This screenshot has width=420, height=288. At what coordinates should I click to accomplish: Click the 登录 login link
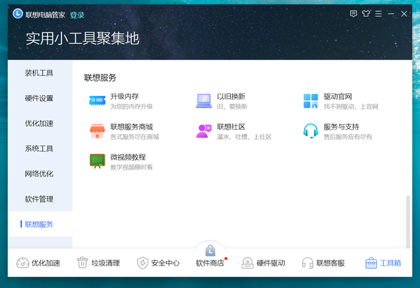point(77,15)
